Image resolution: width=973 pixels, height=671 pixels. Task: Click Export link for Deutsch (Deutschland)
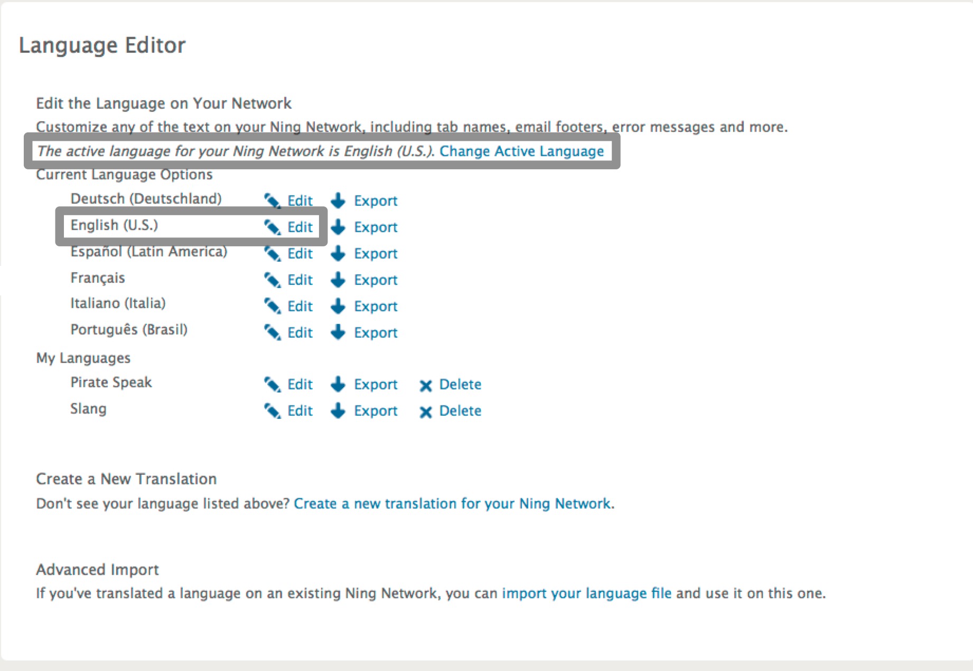pyautogui.click(x=376, y=201)
